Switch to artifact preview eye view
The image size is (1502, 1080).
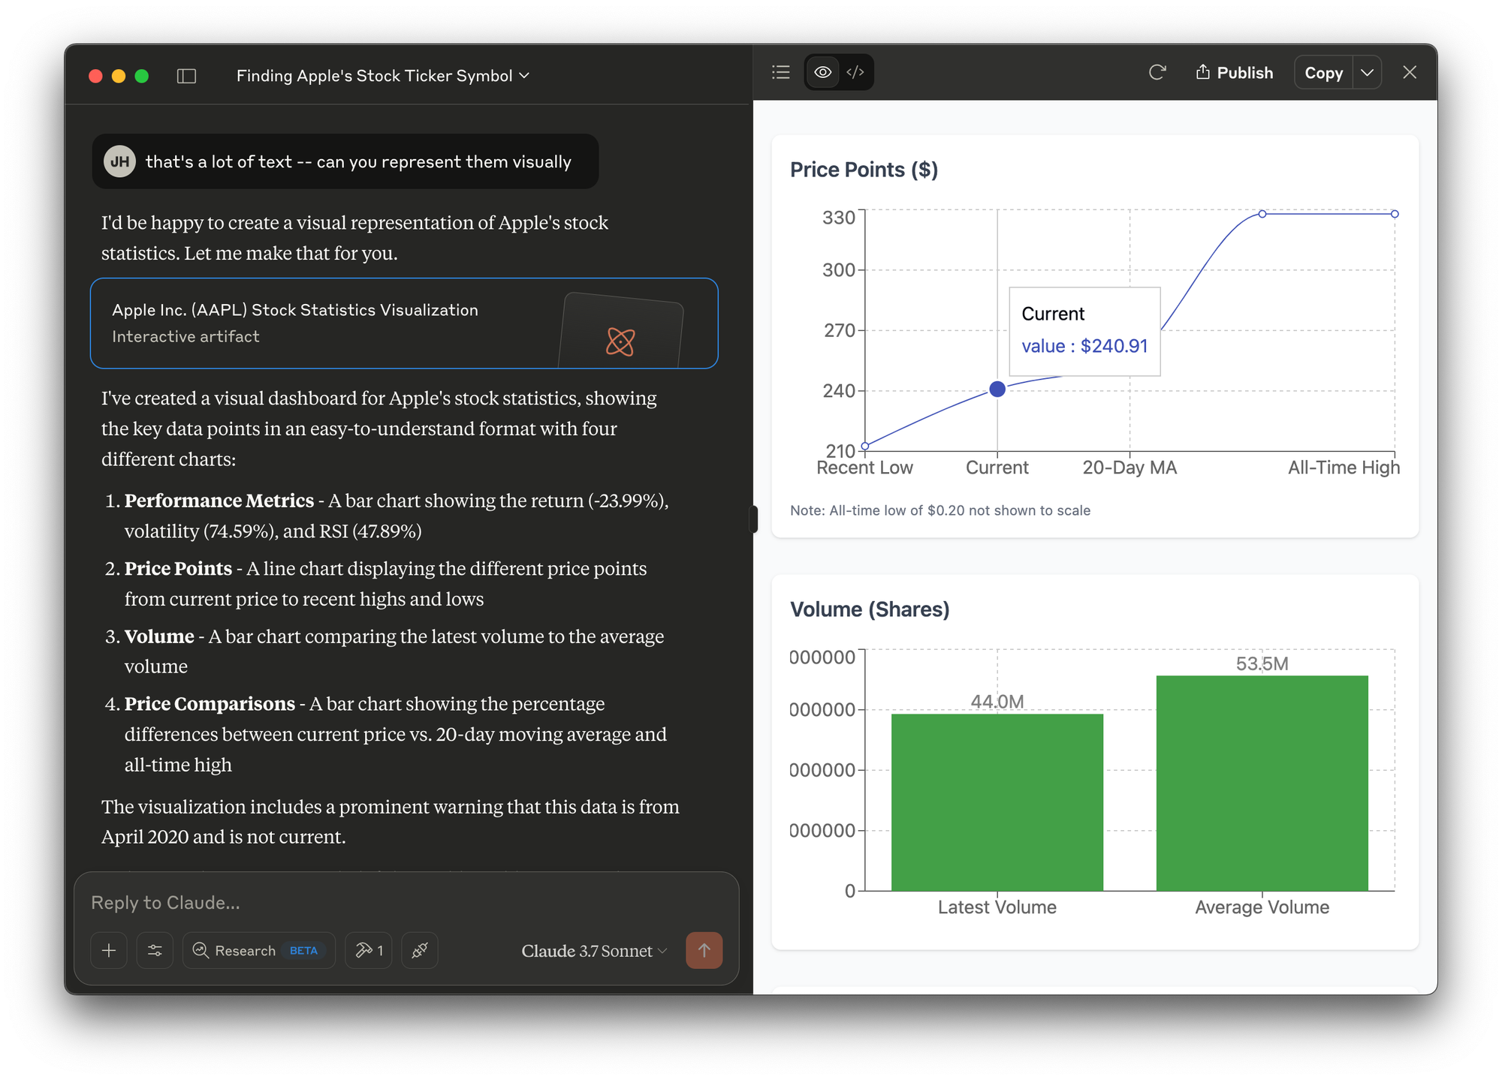tap(823, 72)
